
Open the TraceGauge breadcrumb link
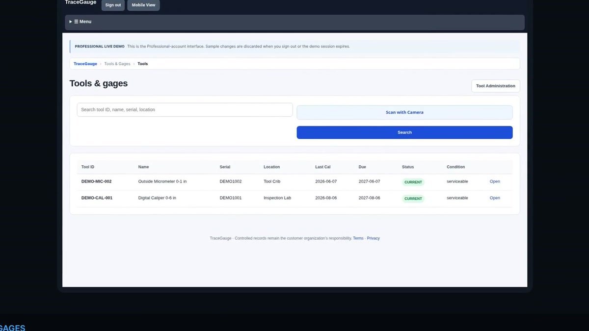coord(85,64)
